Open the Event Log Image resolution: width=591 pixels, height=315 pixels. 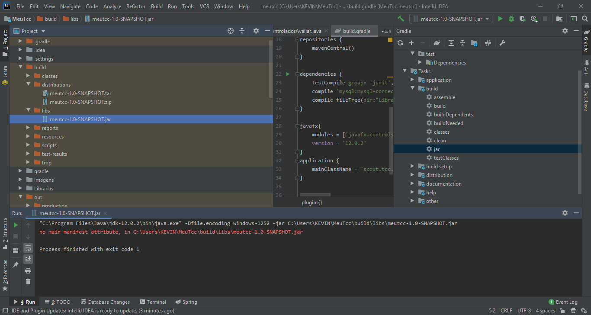pyautogui.click(x=563, y=302)
